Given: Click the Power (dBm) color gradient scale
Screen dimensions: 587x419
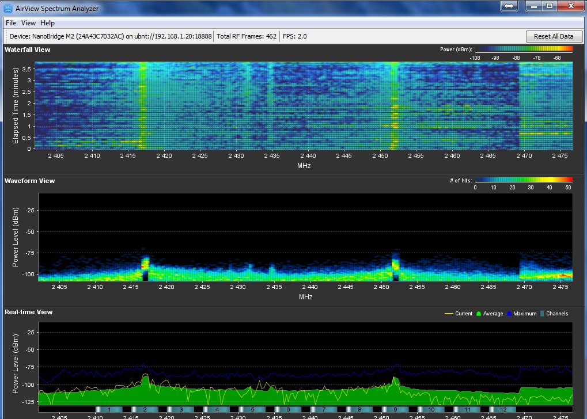Looking at the screenshot, I should pyautogui.click(x=523, y=49).
